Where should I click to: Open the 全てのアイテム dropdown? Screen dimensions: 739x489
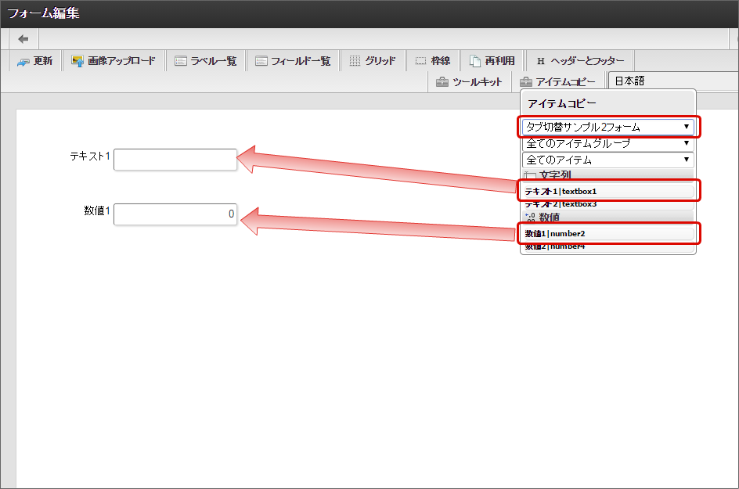[x=608, y=160]
